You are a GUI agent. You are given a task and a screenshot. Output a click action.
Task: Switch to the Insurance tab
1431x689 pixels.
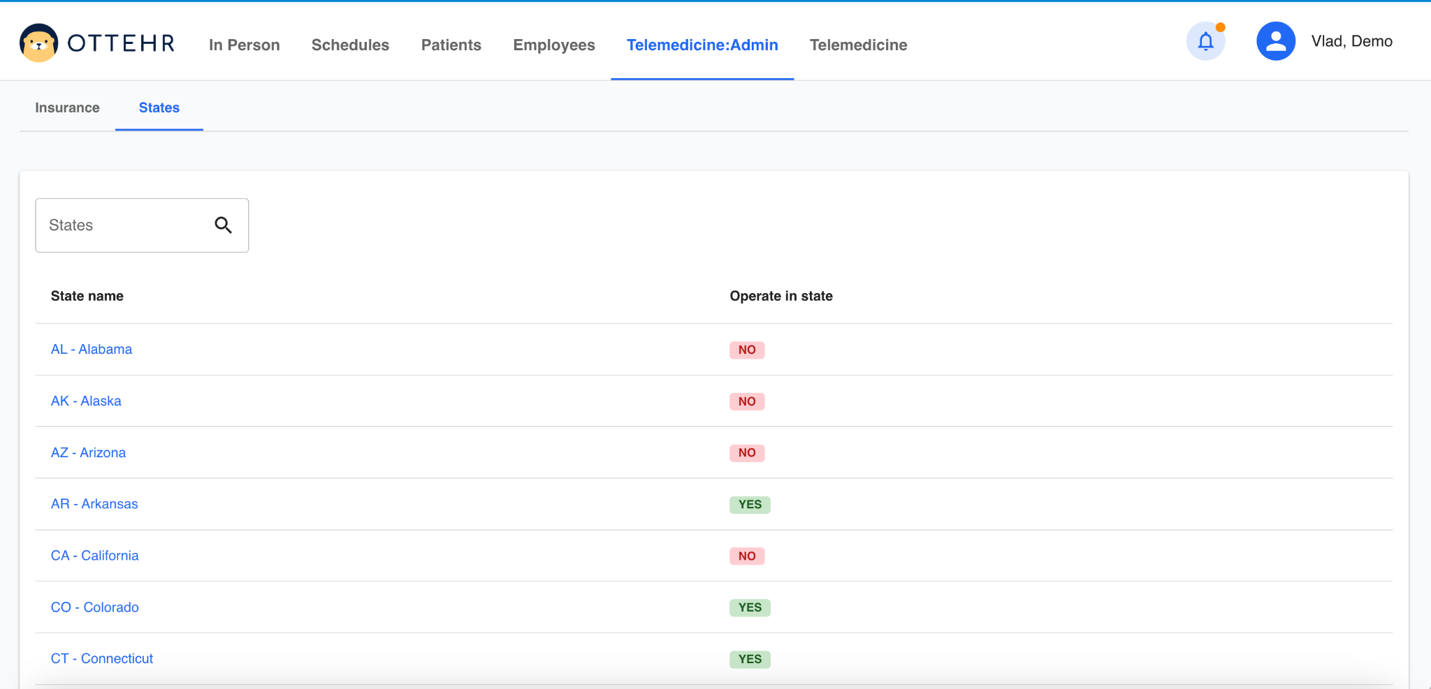pyautogui.click(x=67, y=108)
